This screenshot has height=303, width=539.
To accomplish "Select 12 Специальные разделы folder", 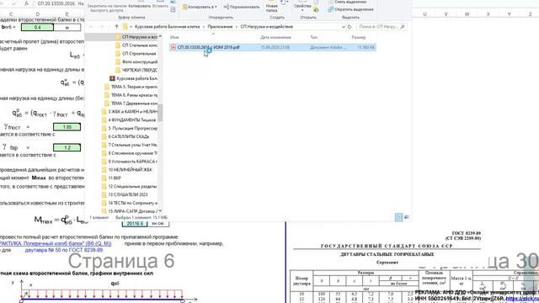I will click(x=130, y=186).
